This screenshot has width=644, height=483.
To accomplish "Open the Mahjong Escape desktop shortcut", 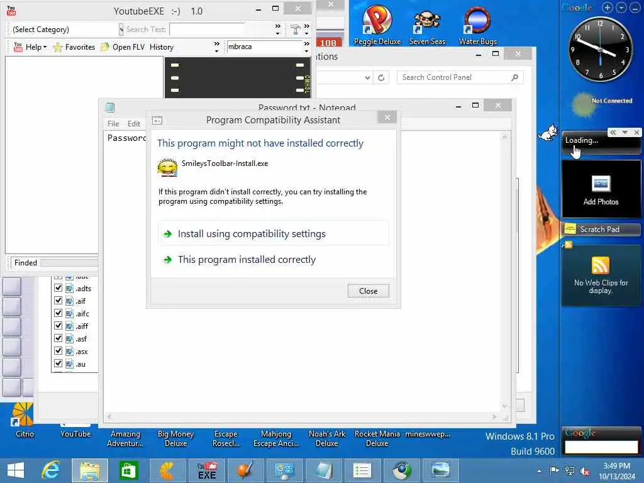I will pos(276,438).
